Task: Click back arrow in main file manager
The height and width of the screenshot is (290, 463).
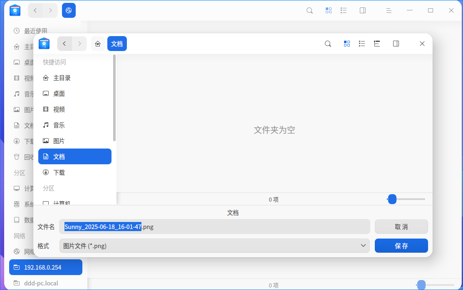Action: (x=35, y=11)
